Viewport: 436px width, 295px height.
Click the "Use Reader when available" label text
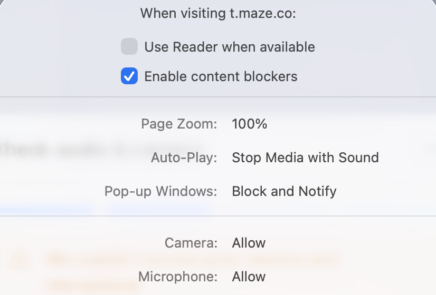coord(230,47)
